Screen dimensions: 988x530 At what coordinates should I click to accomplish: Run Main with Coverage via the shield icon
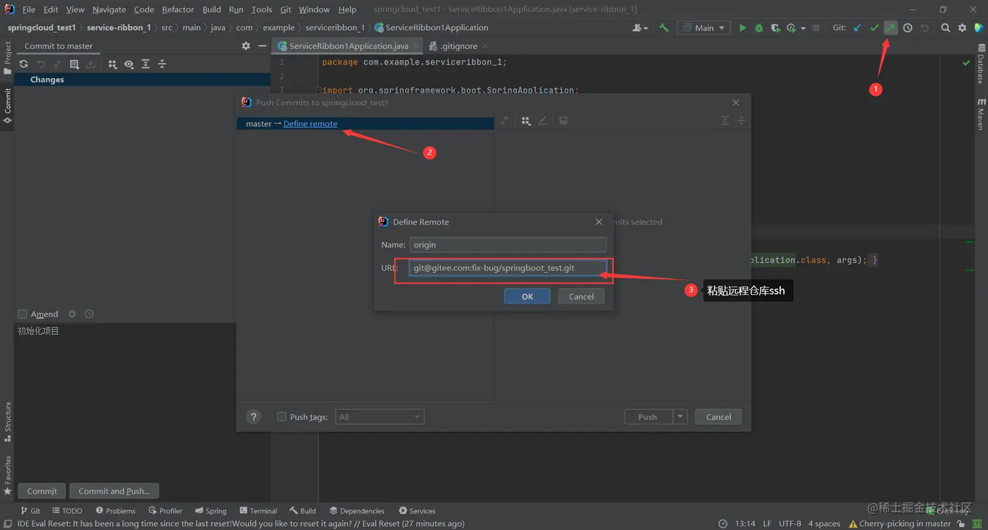click(775, 28)
